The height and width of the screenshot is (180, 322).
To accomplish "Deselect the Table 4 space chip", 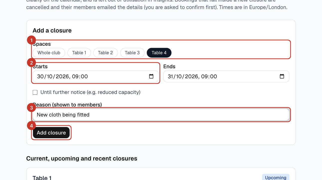I will 159,53.
